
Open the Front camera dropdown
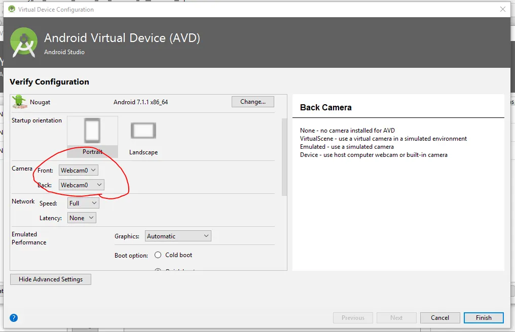pos(79,170)
